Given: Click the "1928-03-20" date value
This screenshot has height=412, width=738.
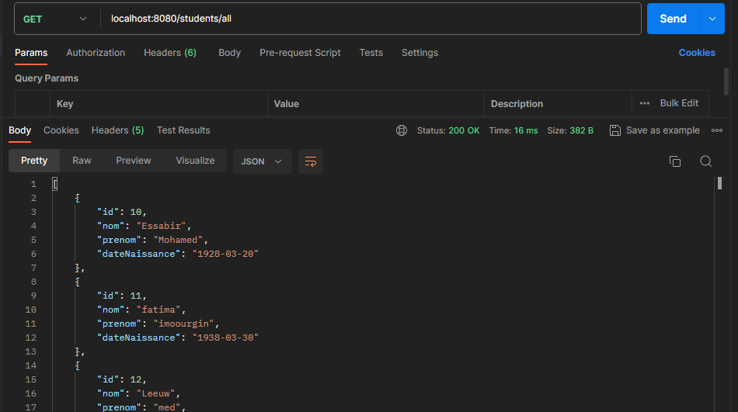Looking at the screenshot, I should click(225, 254).
